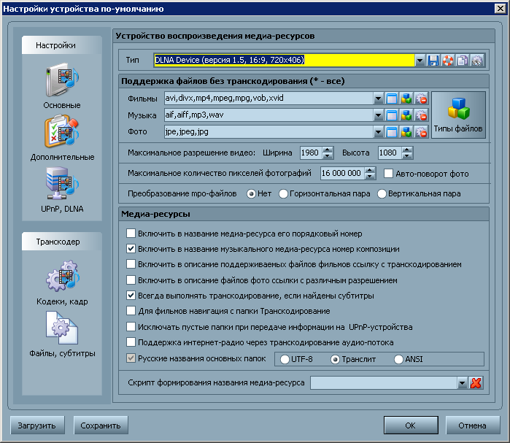The height and width of the screenshot is (443, 510).
Task: Click the colored cubes icon in the Фото row
Action: click(x=406, y=131)
